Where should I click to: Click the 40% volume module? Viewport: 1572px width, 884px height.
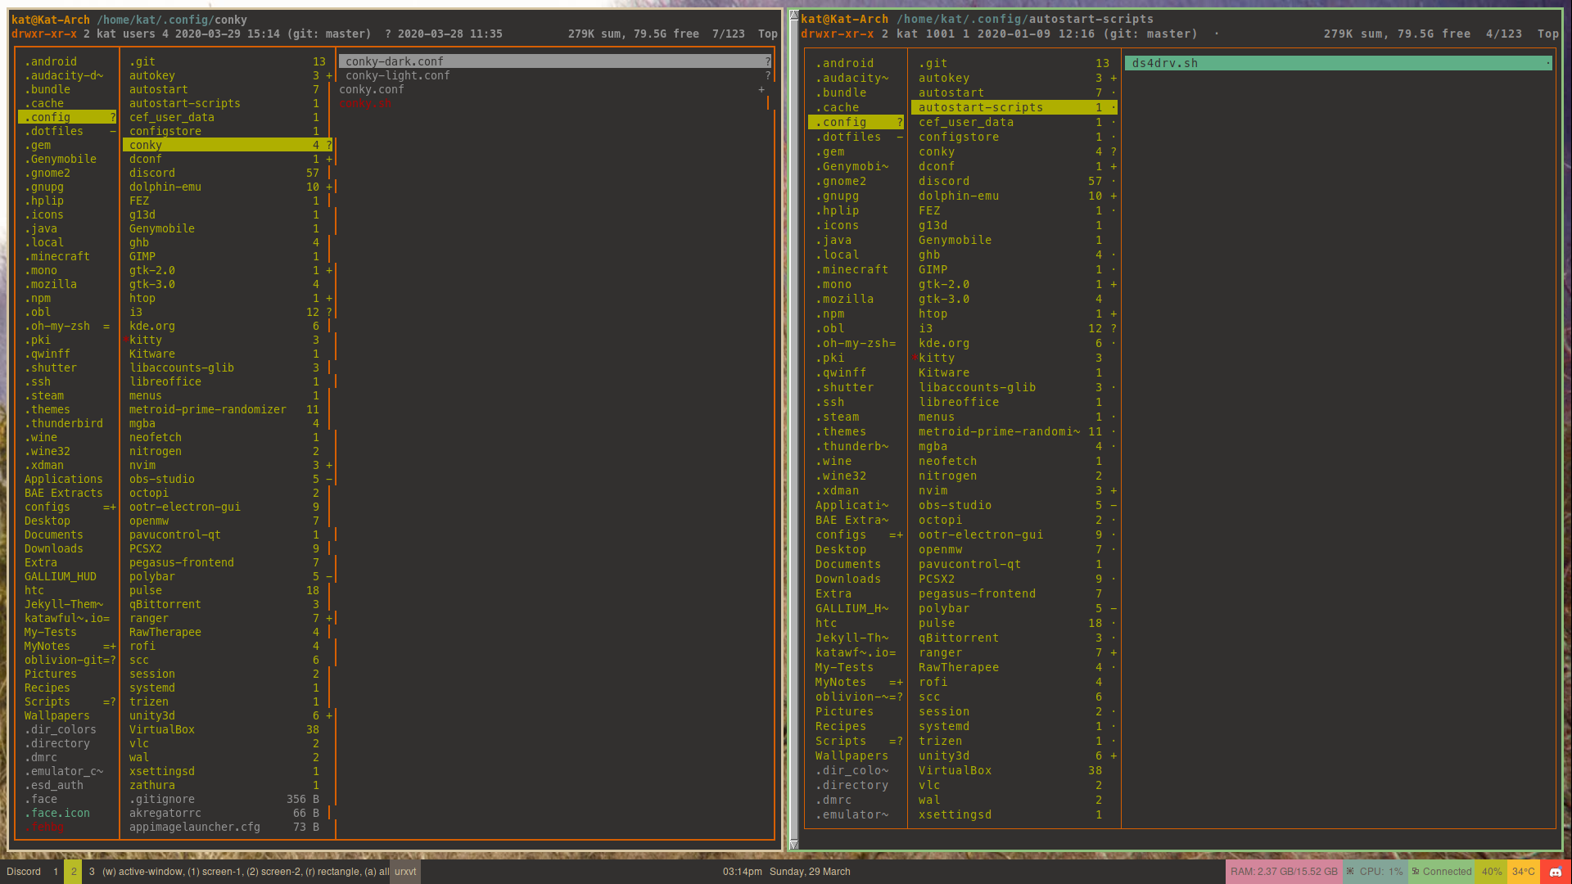pos(1492,872)
